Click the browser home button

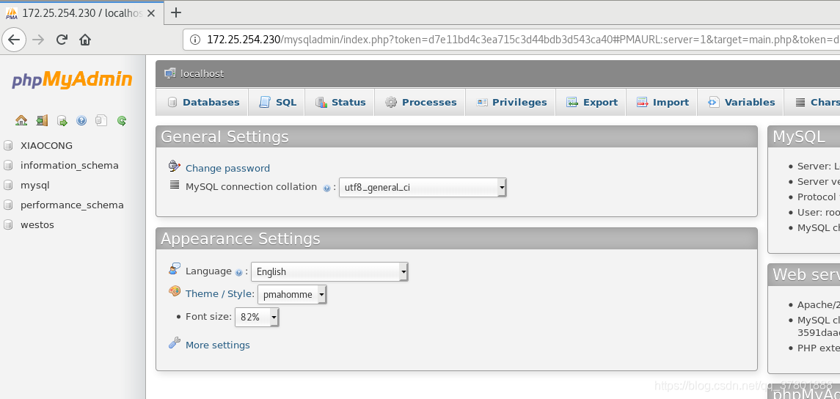[84, 39]
